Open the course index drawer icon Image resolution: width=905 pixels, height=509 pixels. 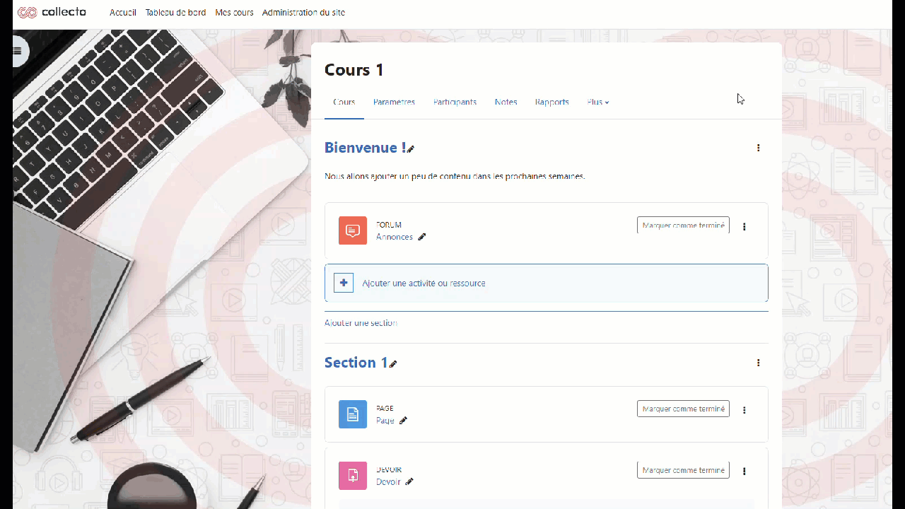click(x=18, y=51)
